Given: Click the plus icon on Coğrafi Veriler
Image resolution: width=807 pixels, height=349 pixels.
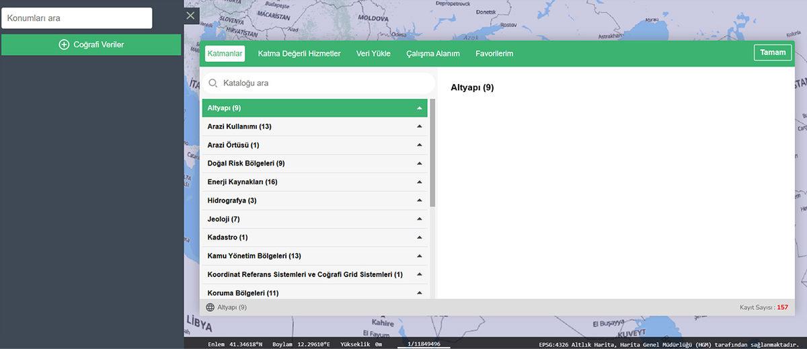Looking at the screenshot, I should click(65, 44).
